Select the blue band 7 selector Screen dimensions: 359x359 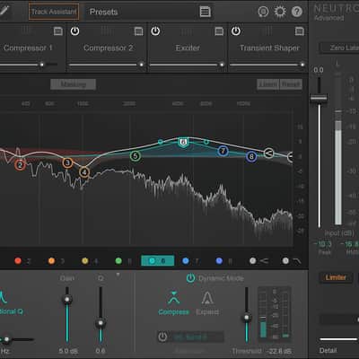click(190, 261)
